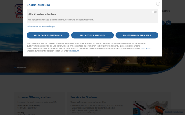Click the Cookie-Nutzung dialog title

[x=38, y=5]
